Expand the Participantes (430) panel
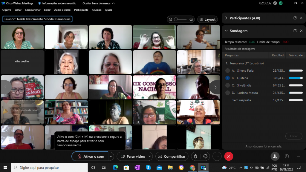The image size is (306, 172). [x=226, y=18]
